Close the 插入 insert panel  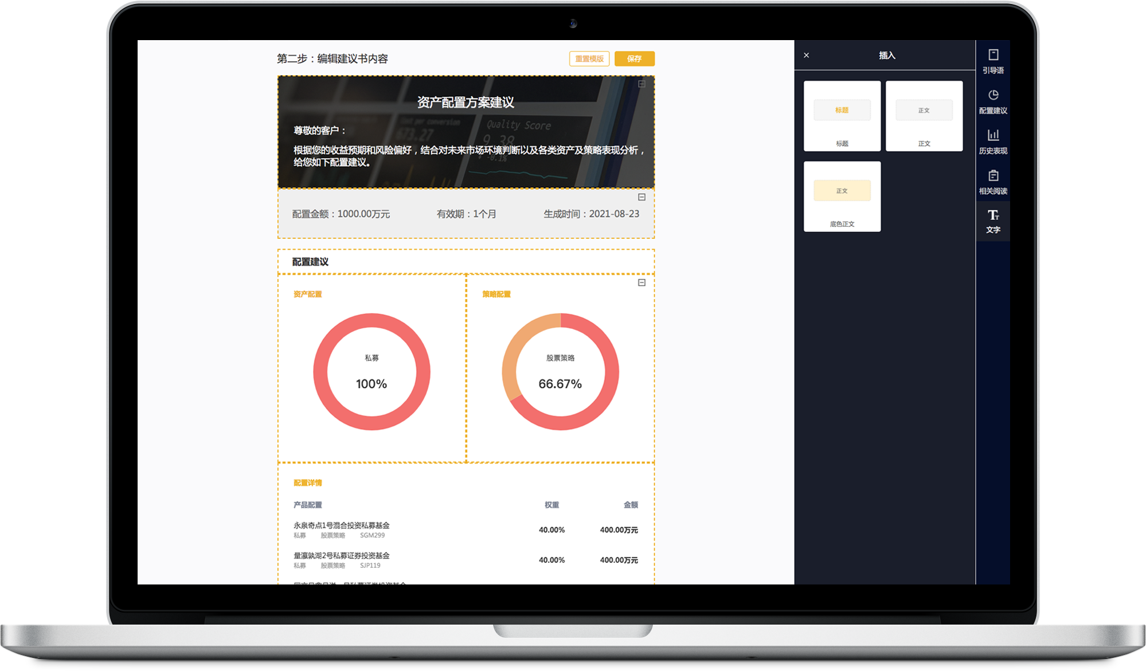pyautogui.click(x=806, y=55)
